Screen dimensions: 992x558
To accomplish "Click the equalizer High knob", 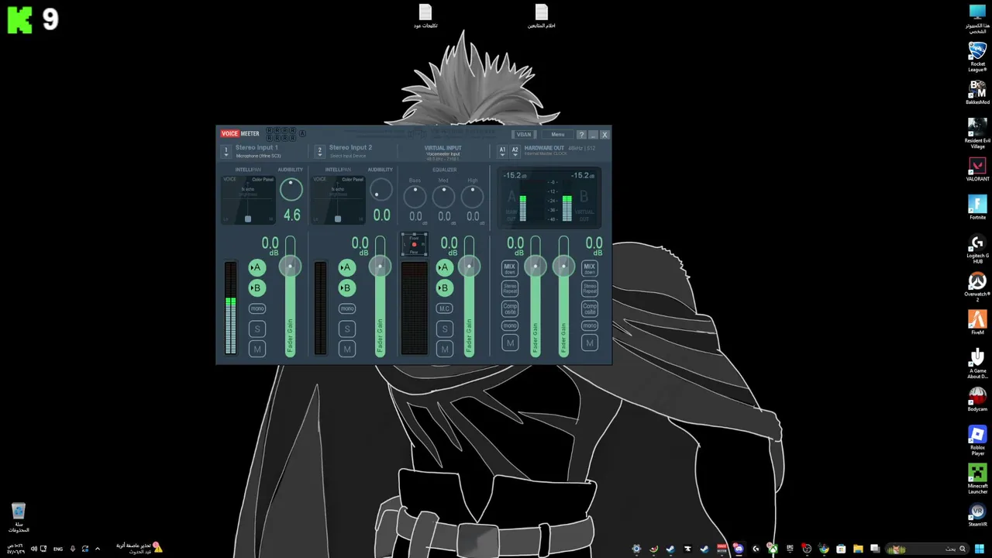I will [472, 196].
